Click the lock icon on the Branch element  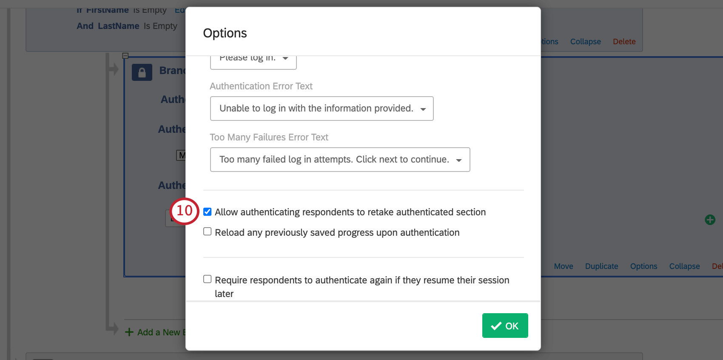pyautogui.click(x=142, y=72)
